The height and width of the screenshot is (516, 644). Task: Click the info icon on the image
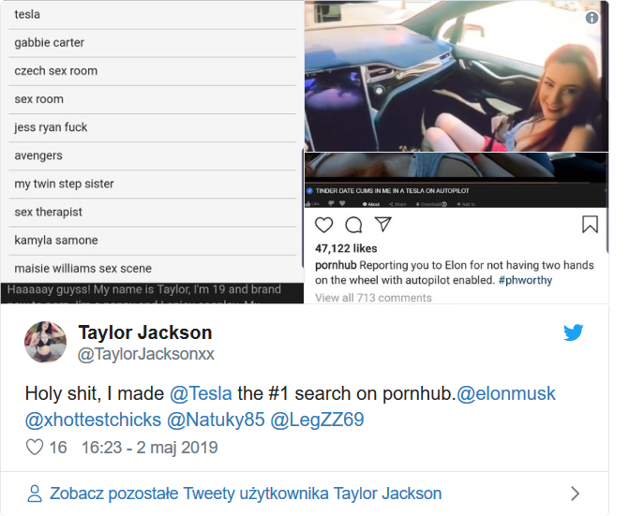click(592, 18)
